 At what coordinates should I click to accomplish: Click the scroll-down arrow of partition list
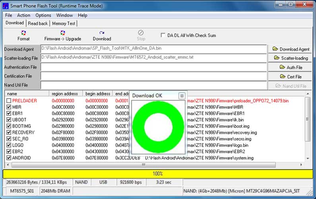click(x=308, y=158)
